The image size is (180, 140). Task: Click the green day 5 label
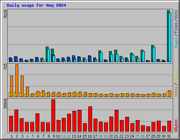point(33,136)
